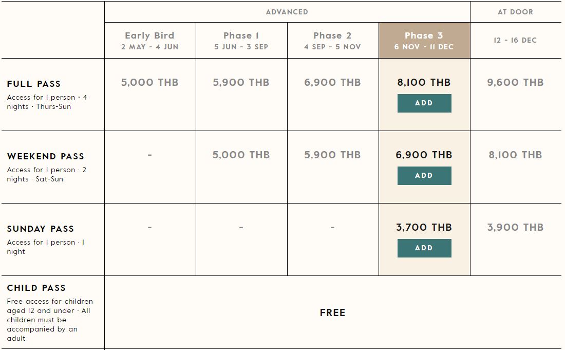The image size is (565, 350).
Task: Click the AT DOOR section heading
Action: click(x=515, y=12)
